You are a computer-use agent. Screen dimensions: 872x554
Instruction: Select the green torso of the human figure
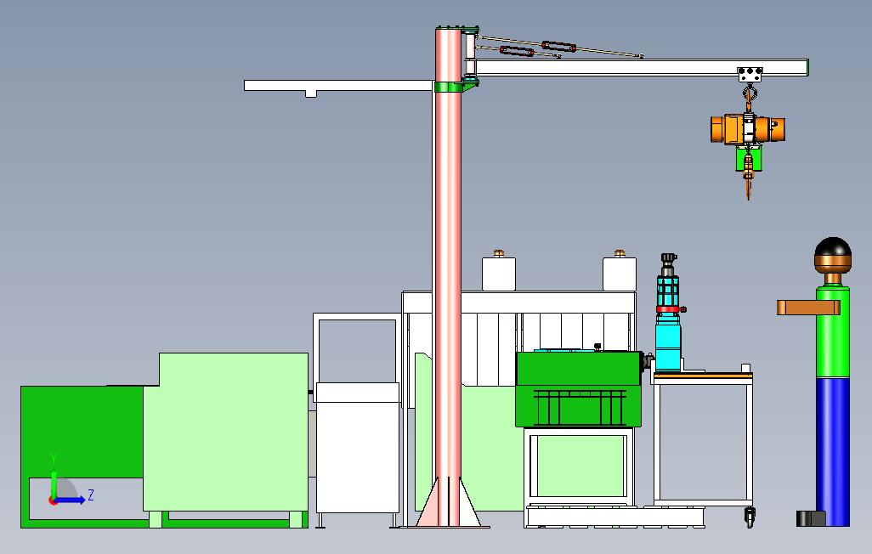(x=833, y=332)
